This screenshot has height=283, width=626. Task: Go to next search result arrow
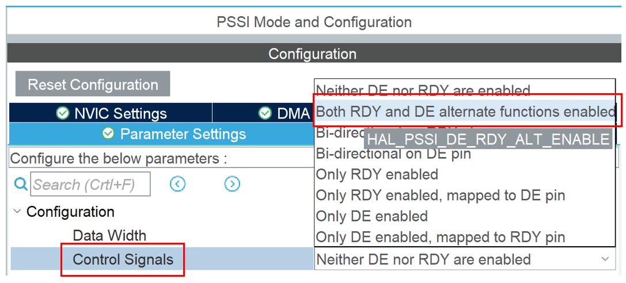point(232,184)
